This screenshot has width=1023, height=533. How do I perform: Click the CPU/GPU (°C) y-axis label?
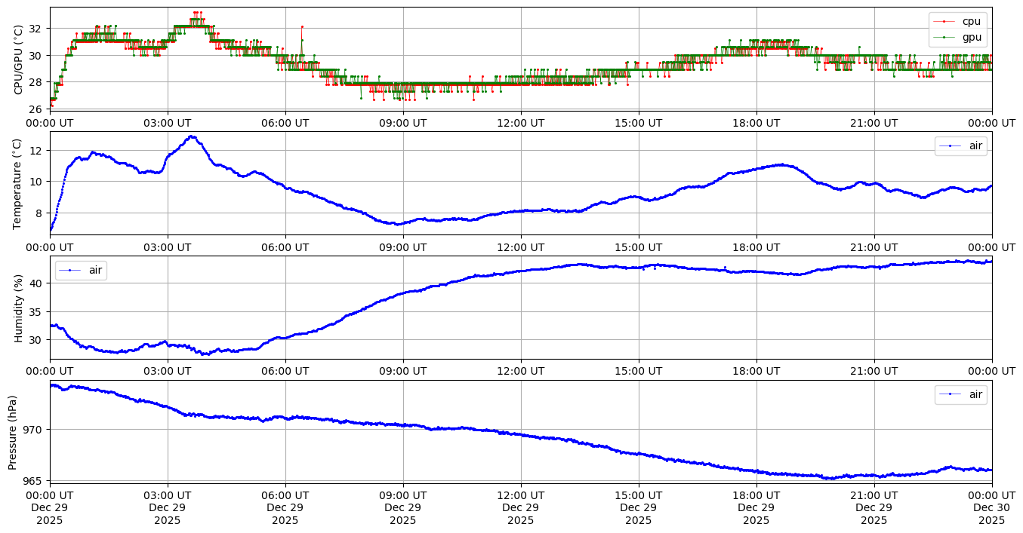point(18,59)
